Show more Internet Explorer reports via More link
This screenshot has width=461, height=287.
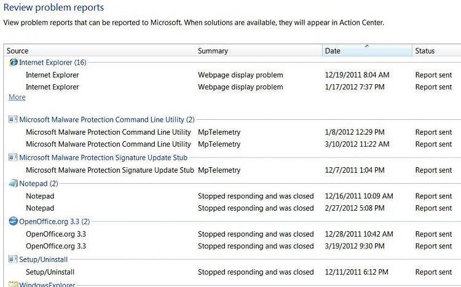click(17, 97)
